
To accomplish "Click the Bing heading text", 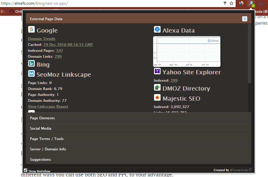I will point(43,65).
